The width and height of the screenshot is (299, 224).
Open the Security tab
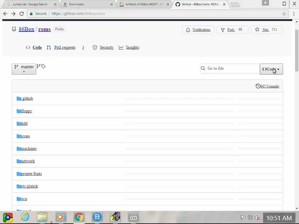pos(107,48)
